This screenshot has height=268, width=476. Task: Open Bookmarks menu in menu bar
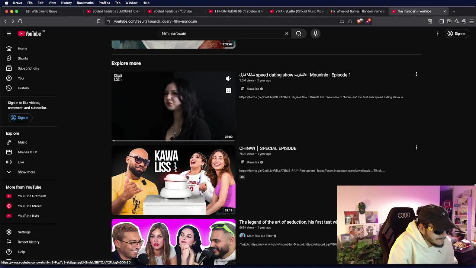[x=85, y=3]
